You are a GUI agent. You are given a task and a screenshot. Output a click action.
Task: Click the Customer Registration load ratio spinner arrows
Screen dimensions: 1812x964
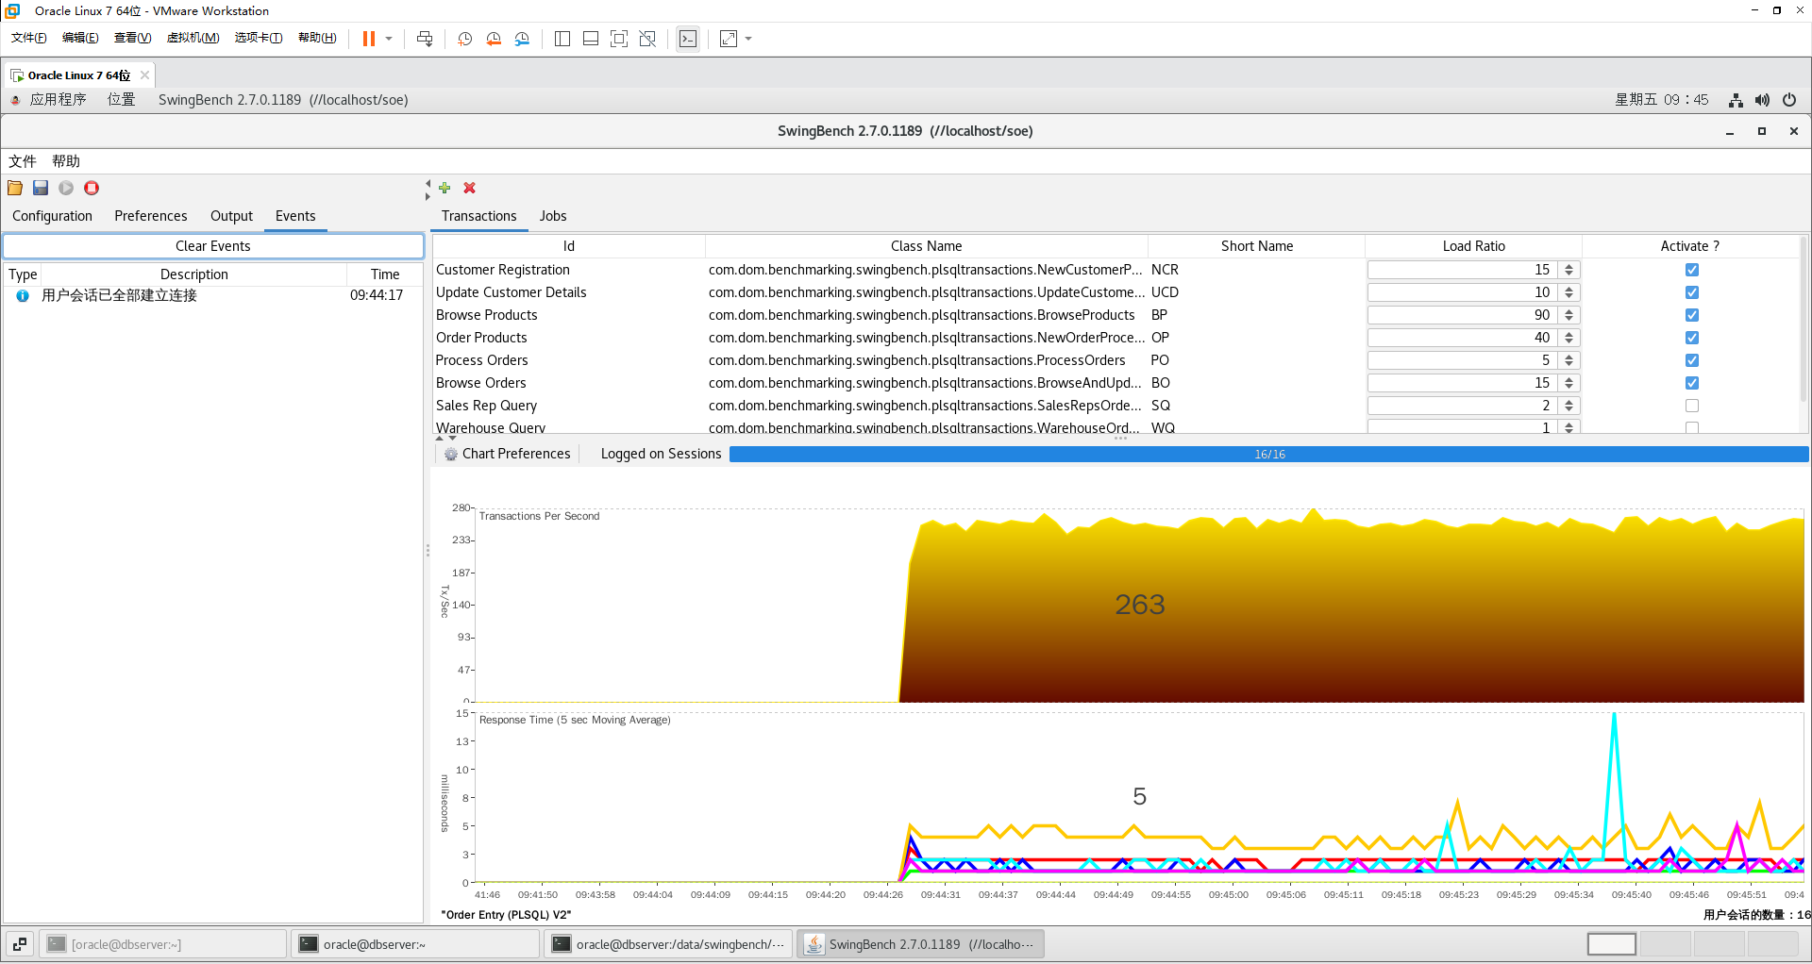click(x=1569, y=270)
